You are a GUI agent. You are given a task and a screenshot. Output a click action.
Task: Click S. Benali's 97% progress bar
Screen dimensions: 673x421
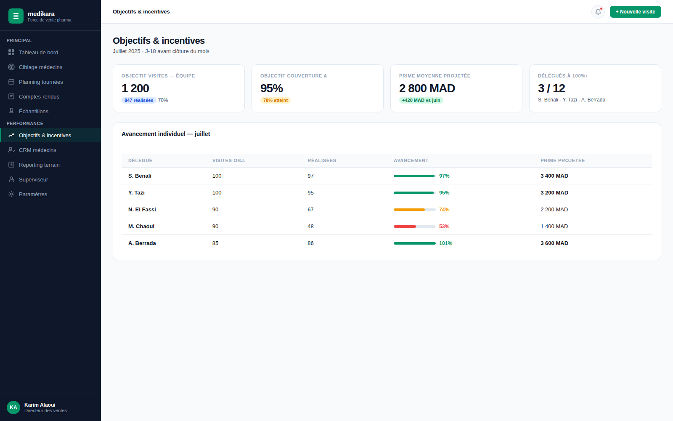click(415, 176)
